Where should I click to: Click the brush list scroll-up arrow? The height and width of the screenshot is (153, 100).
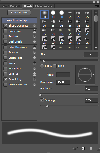[96, 13]
